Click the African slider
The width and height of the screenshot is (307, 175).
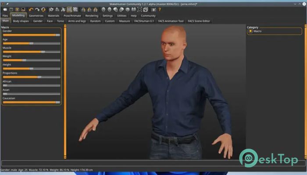pyautogui.click(x=32, y=85)
